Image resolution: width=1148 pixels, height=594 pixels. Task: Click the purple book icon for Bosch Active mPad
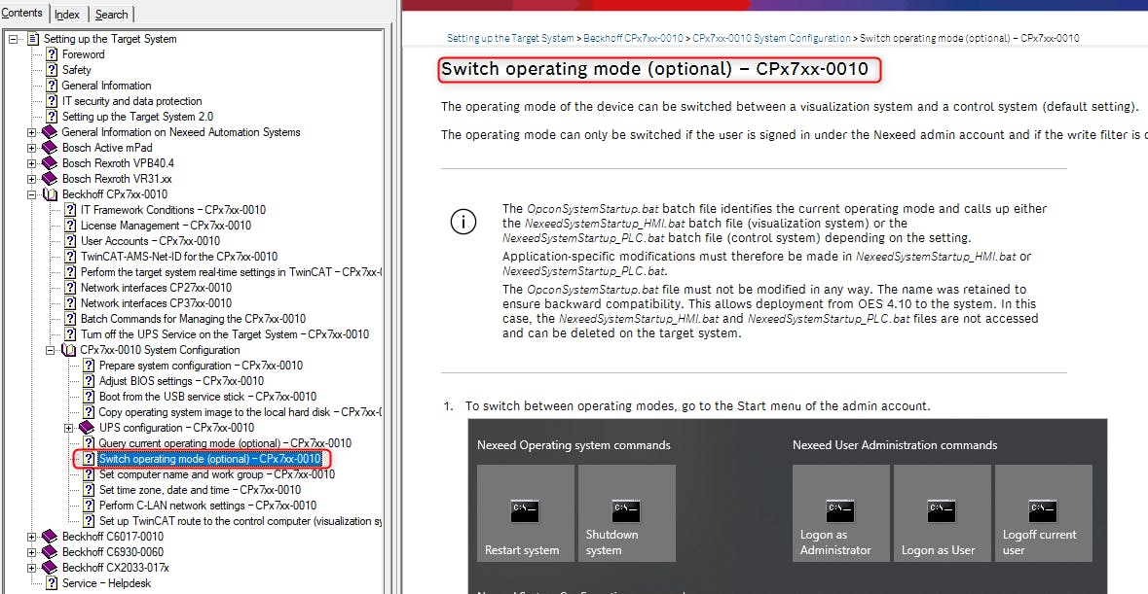pos(51,148)
